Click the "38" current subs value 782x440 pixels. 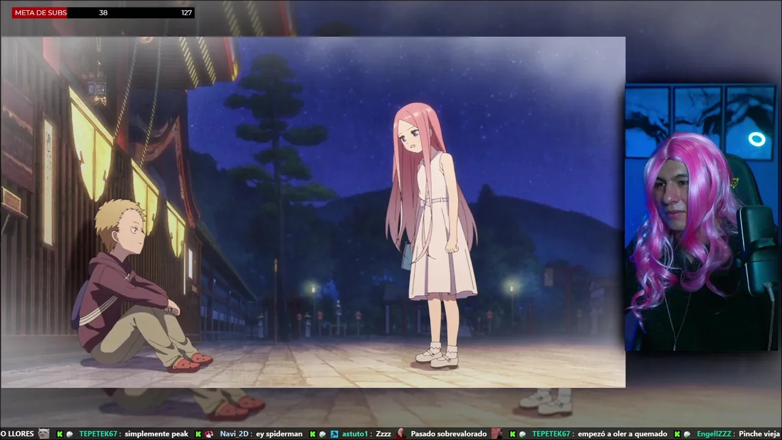[103, 12]
